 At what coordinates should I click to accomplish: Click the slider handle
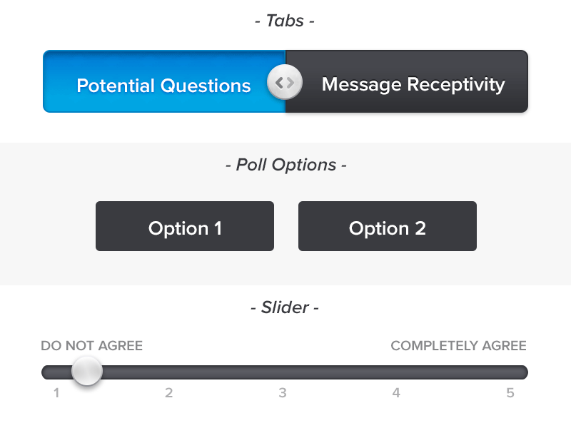pyautogui.click(x=86, y=370)
